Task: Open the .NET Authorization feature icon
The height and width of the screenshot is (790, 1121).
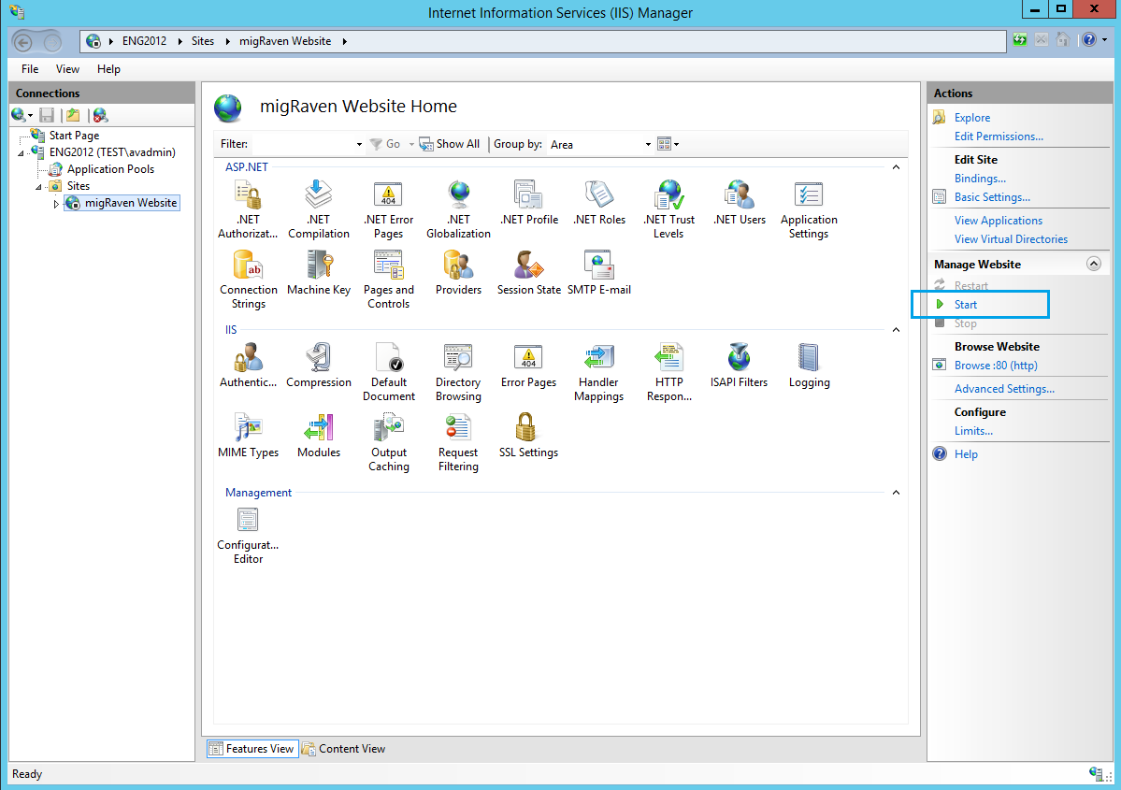Action: tap(248, 208)
